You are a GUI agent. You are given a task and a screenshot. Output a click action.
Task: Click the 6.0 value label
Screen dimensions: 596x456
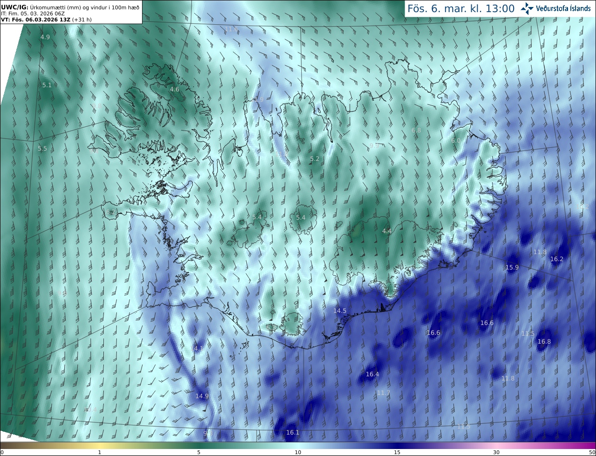point(456,140)
